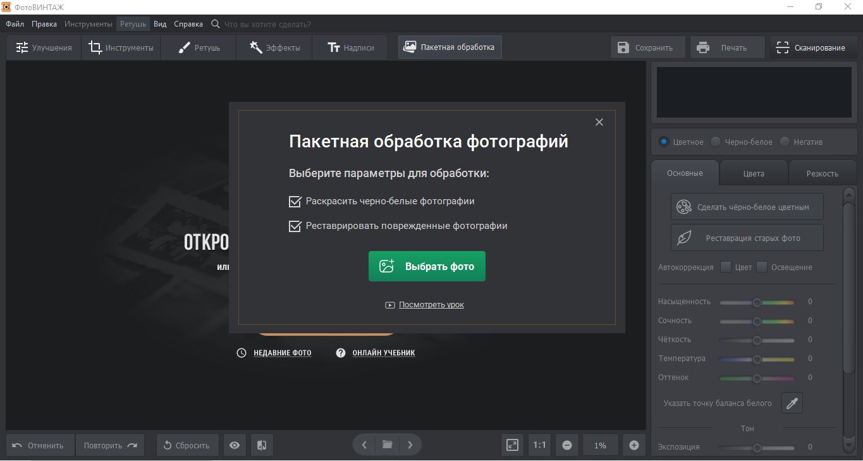The width and height of the screenshot is (863, 461).
Task: Open the Справка menu
Action: click(x=188, y=24)
